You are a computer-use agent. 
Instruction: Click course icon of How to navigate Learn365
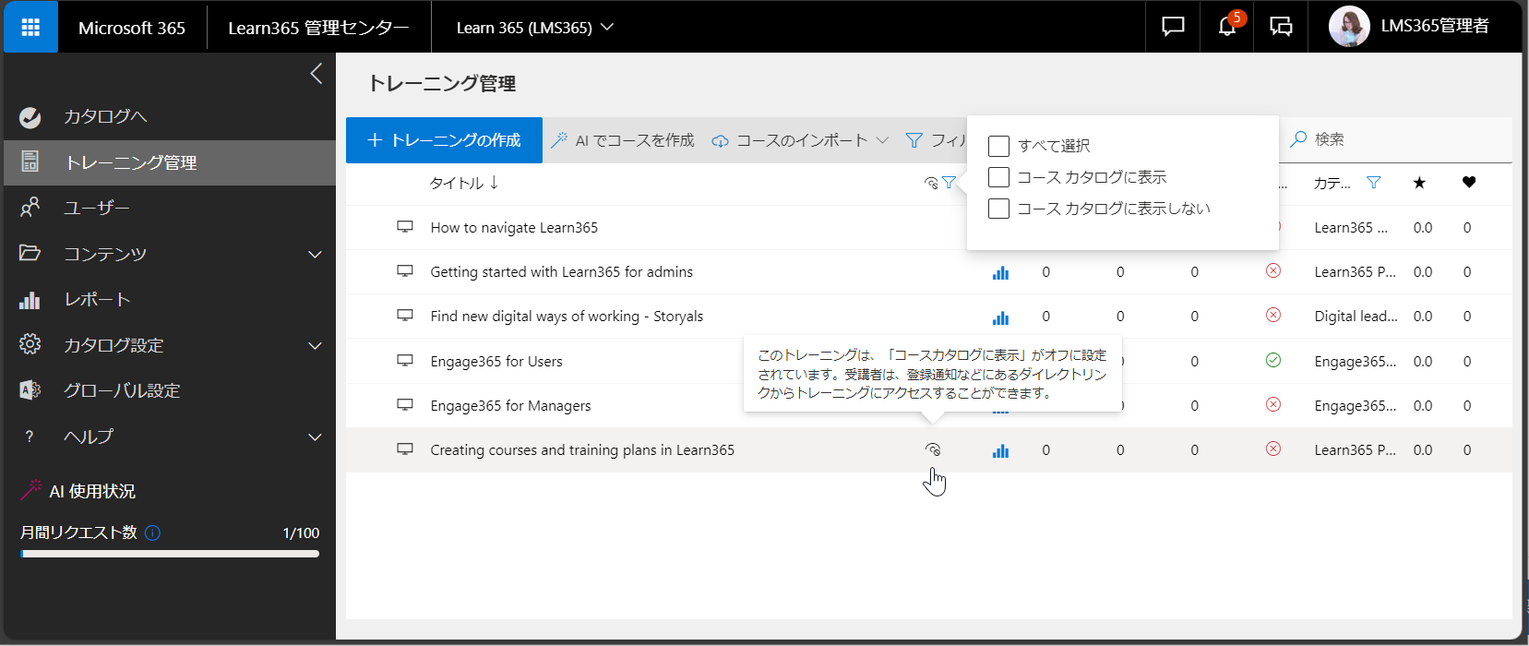pos(405,227)
